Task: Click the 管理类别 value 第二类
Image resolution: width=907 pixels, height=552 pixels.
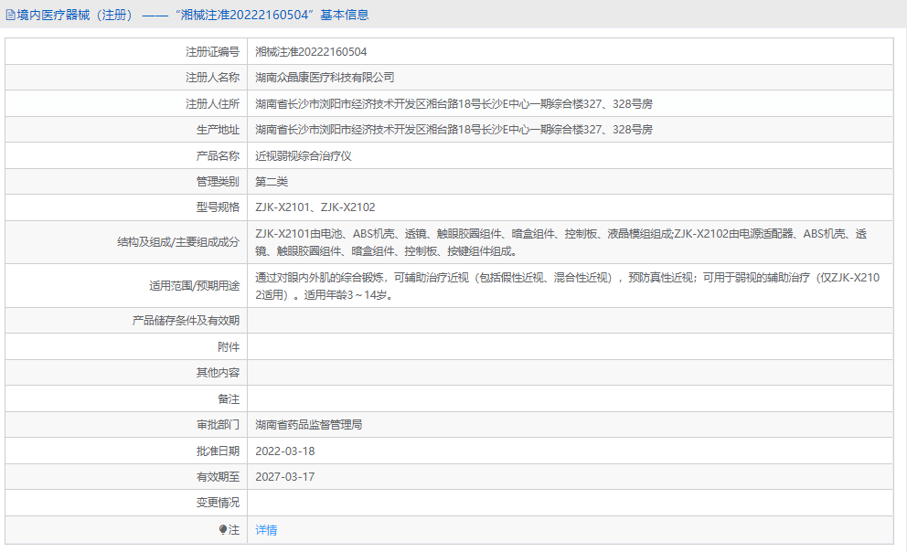Action: coord(270,180)
